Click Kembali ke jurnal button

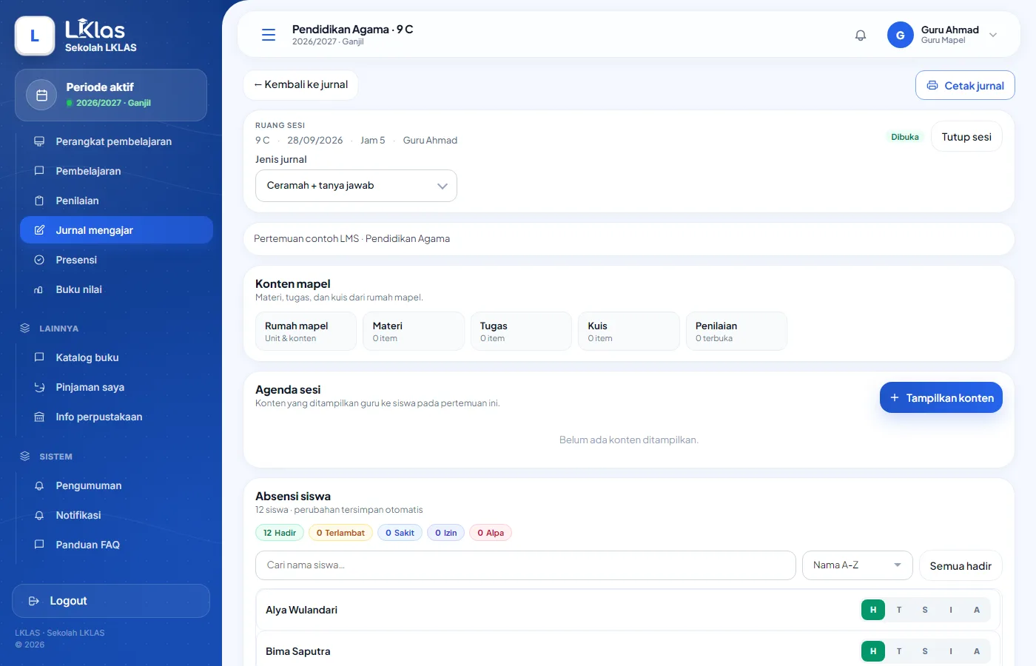point(300,84)
